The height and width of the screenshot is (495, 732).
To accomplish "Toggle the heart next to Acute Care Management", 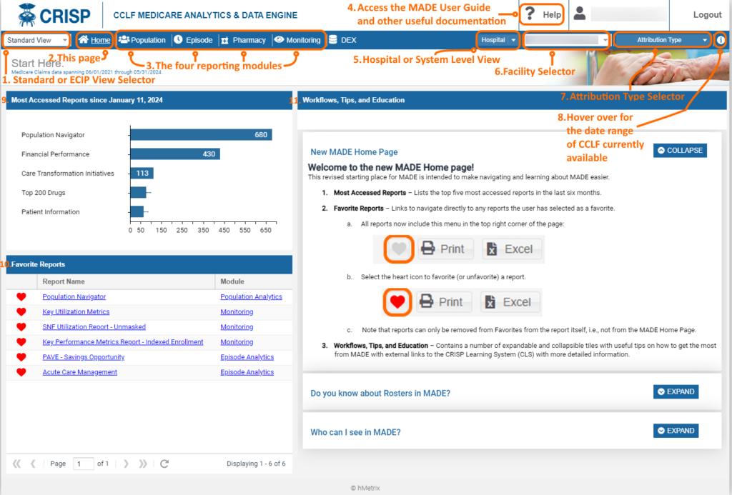I will (x=21, y=372).
